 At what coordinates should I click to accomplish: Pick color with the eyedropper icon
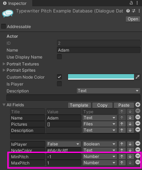tap(137, 77)
